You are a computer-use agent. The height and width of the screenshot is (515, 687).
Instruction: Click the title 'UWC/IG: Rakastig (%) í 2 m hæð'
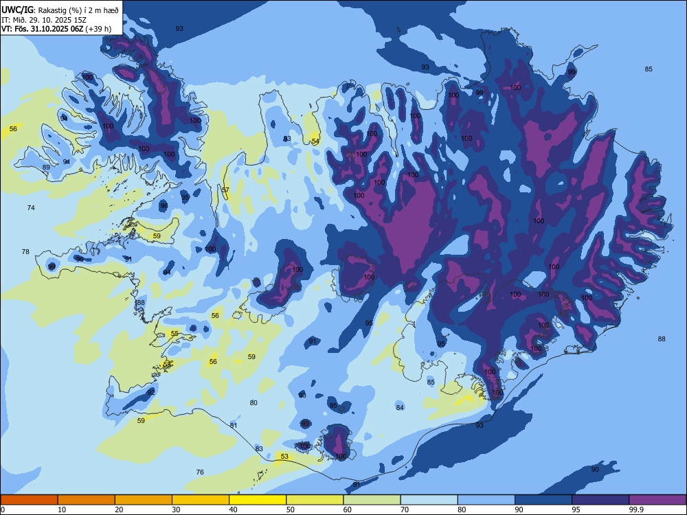point(60,10)
